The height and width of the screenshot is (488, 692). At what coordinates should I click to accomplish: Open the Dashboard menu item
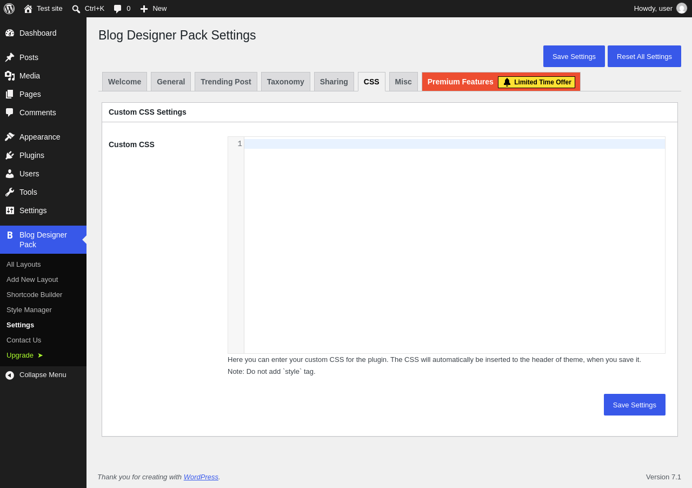click(43, 33)
